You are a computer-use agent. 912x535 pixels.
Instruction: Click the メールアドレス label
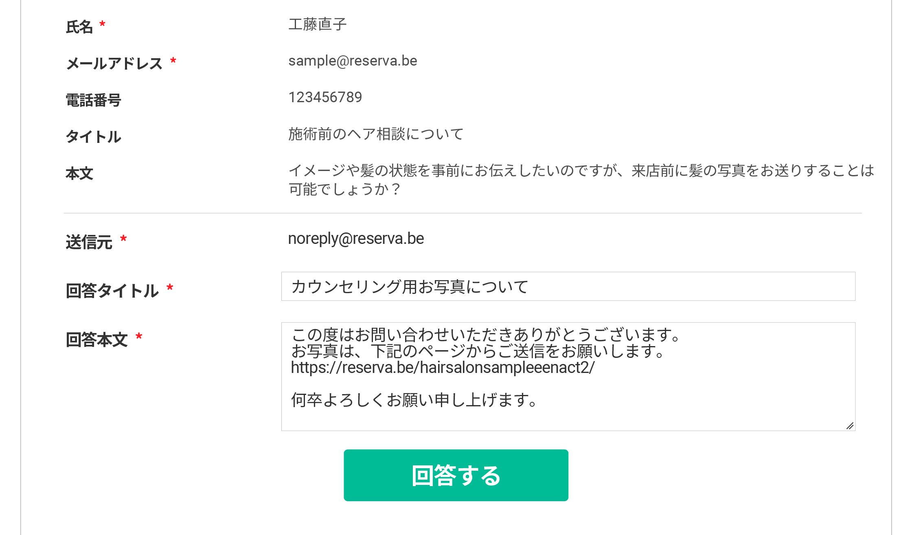point(114,64)
